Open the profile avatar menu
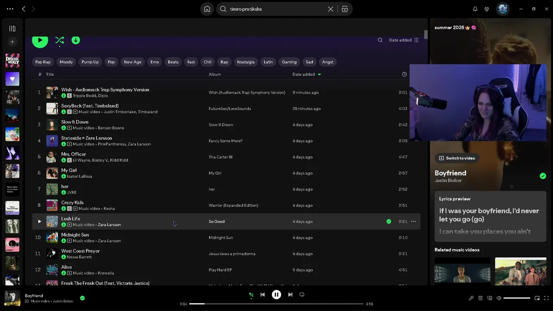Screen dimensions: 553x311 click(502, 9)
